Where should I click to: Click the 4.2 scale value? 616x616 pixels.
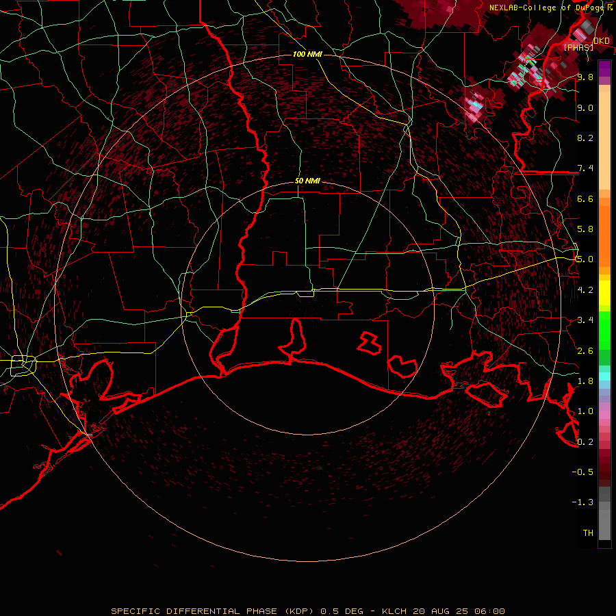point(585,290)
